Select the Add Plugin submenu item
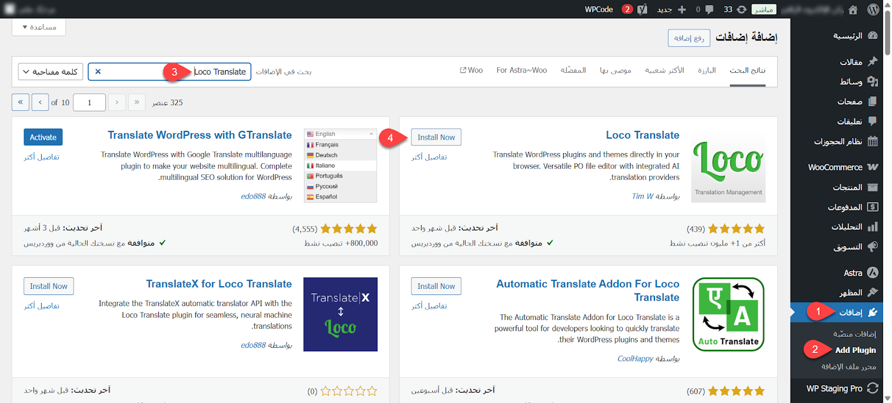Screen dimensions: 892x403 point(855,350)
